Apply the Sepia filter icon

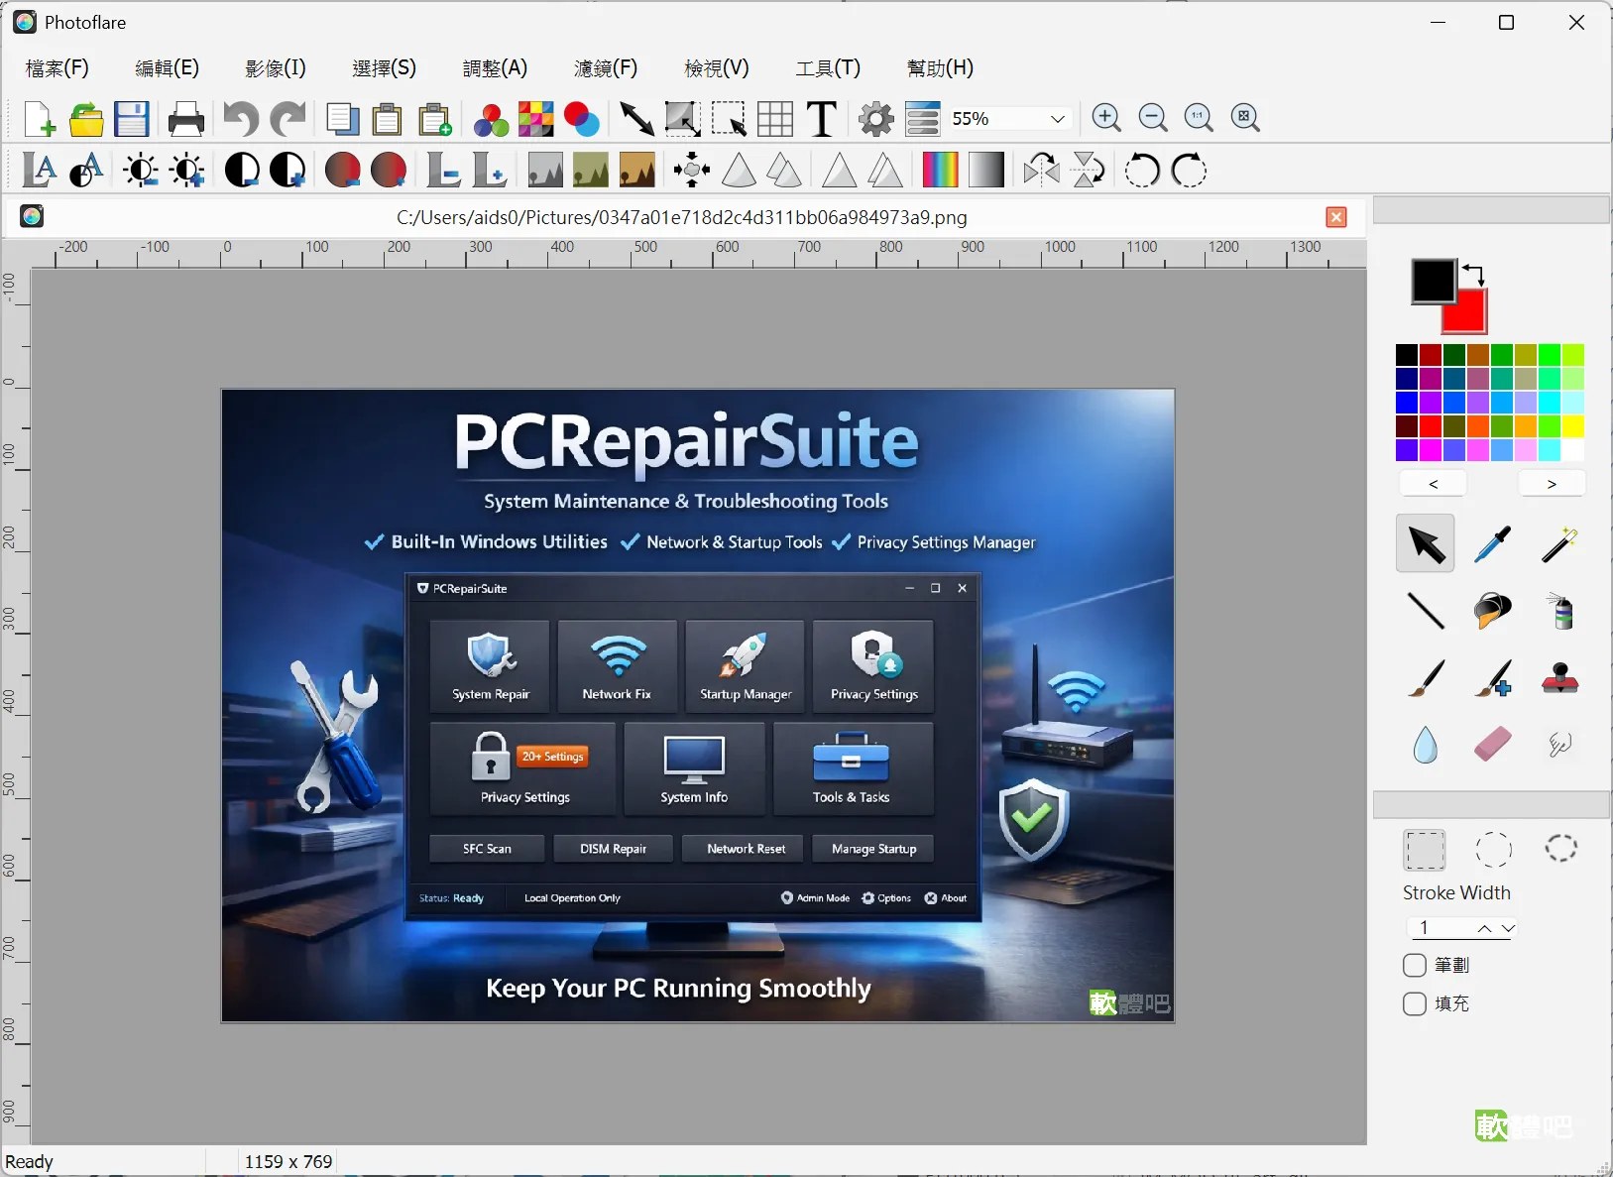pos(637,171)
